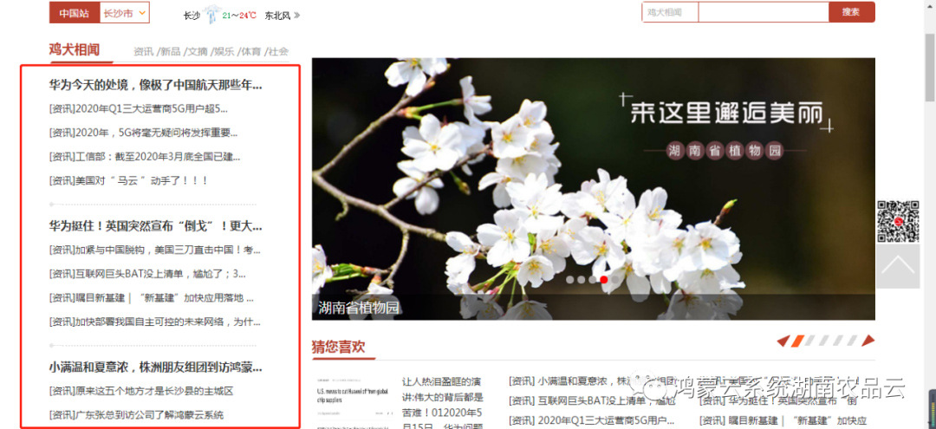Click the rainy weather icon beside 长沙

click(x=211, y=14)
